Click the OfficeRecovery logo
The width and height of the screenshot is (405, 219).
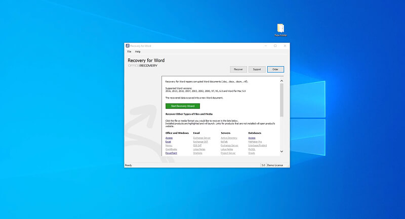[143, 66]
